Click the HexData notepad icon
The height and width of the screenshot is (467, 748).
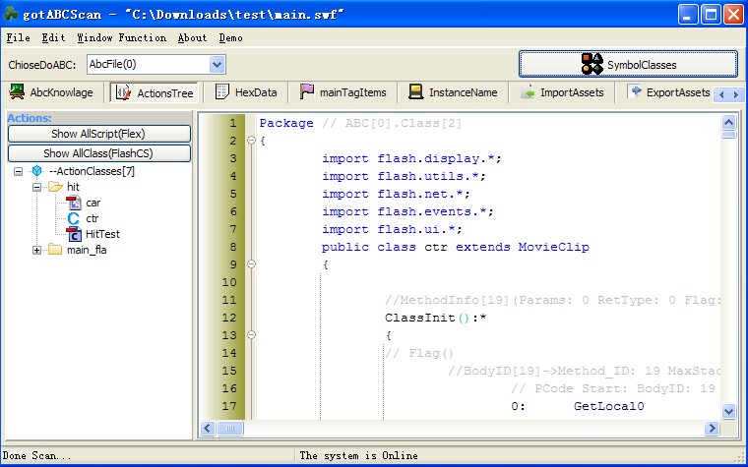point(221,91)
